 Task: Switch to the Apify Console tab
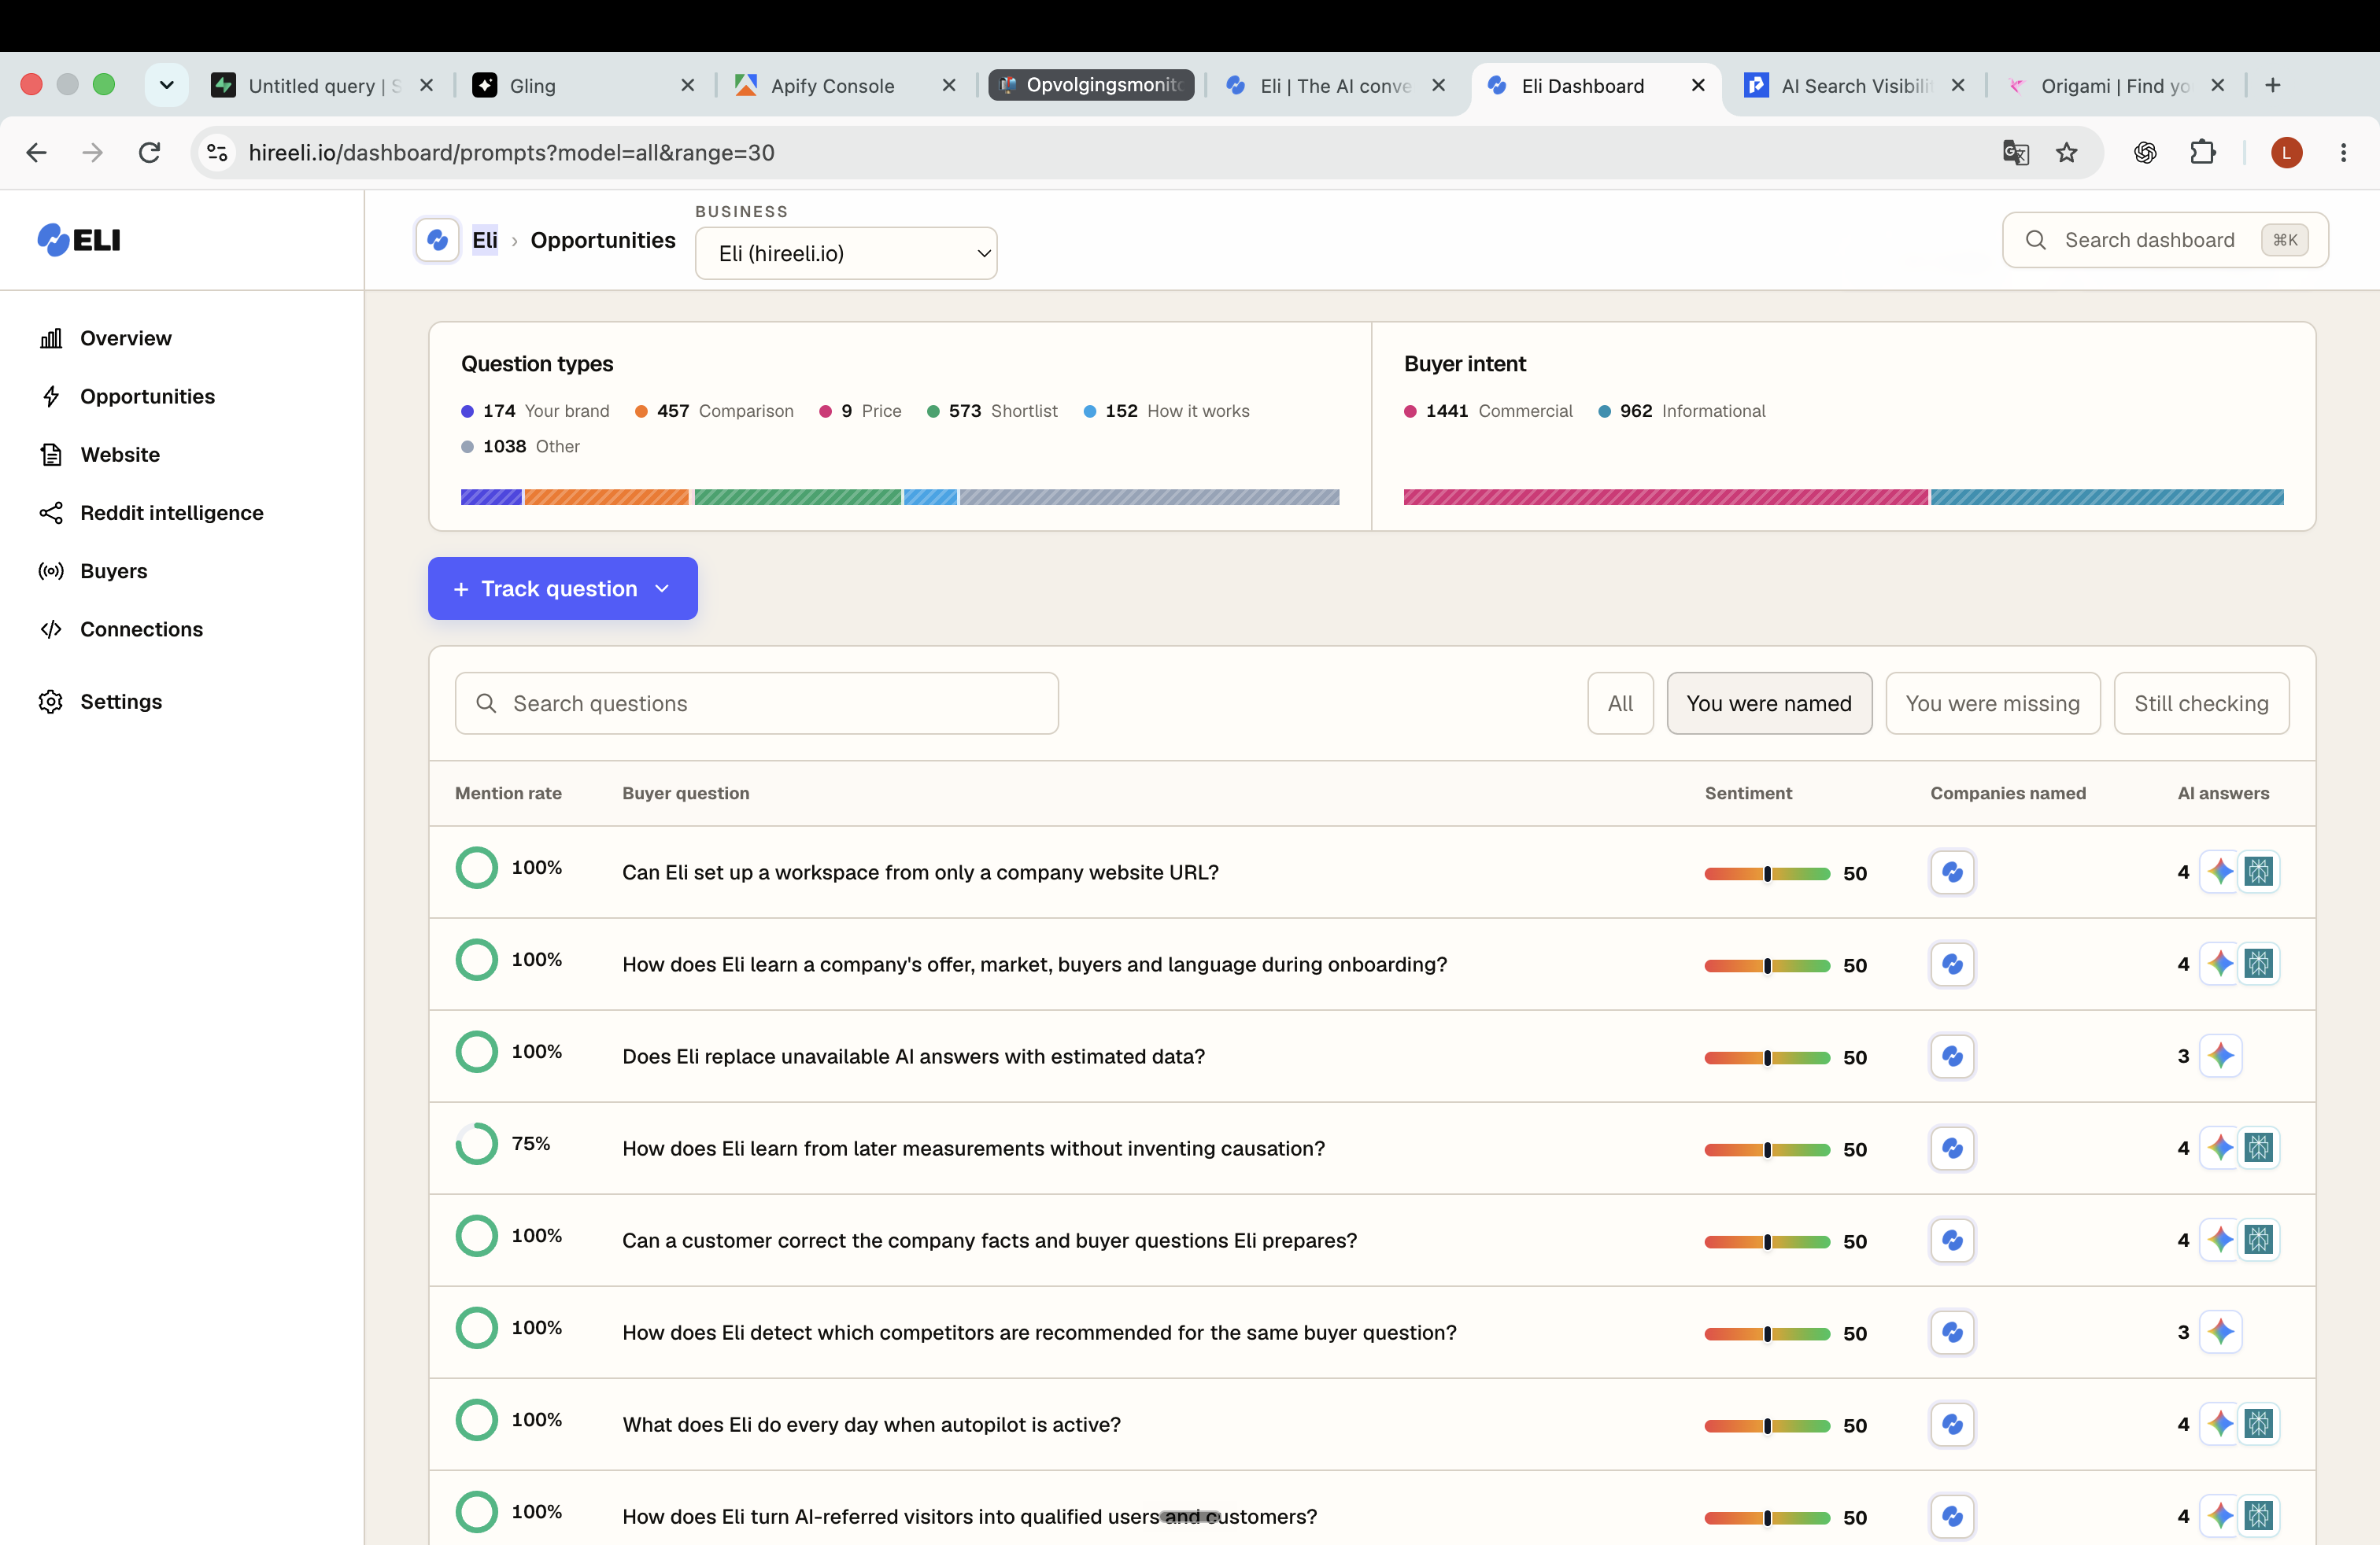point(832,86)
